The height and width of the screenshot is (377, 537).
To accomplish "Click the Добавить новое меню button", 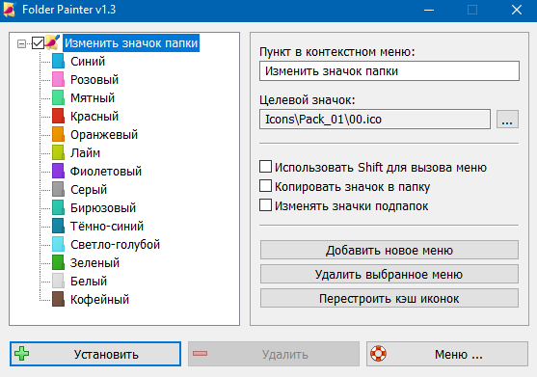I will (x=389, y=250).
